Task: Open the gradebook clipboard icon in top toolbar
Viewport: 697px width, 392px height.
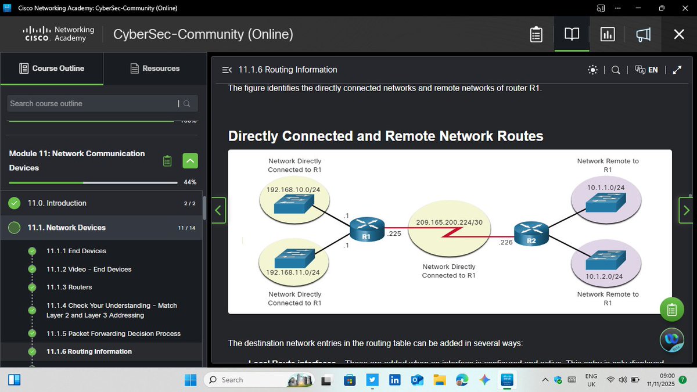Action: tap(536, 34)
